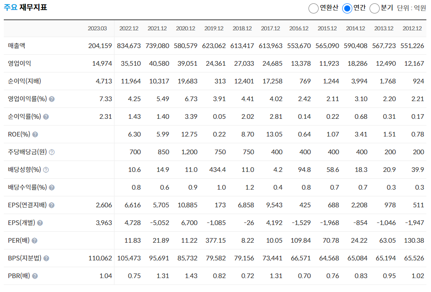
Task: Click the 단위 : 억원 label
Action: coord(412,8)
